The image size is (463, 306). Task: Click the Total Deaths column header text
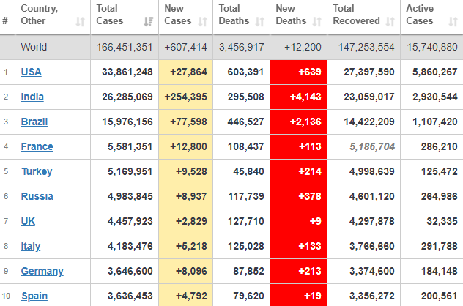[234, 15]
